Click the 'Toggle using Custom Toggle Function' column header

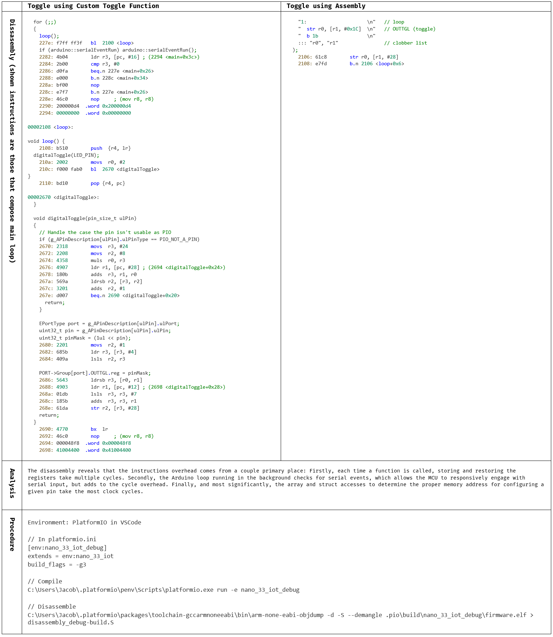point(93,6)
